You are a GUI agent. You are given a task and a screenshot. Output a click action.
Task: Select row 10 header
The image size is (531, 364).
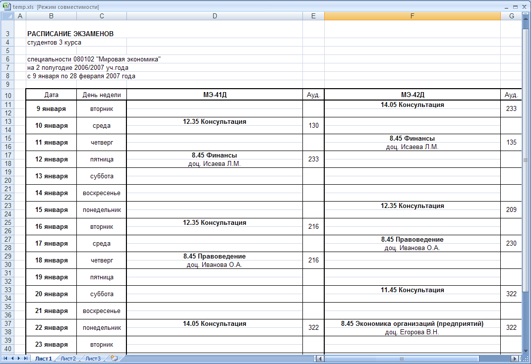tap(8, 96)
